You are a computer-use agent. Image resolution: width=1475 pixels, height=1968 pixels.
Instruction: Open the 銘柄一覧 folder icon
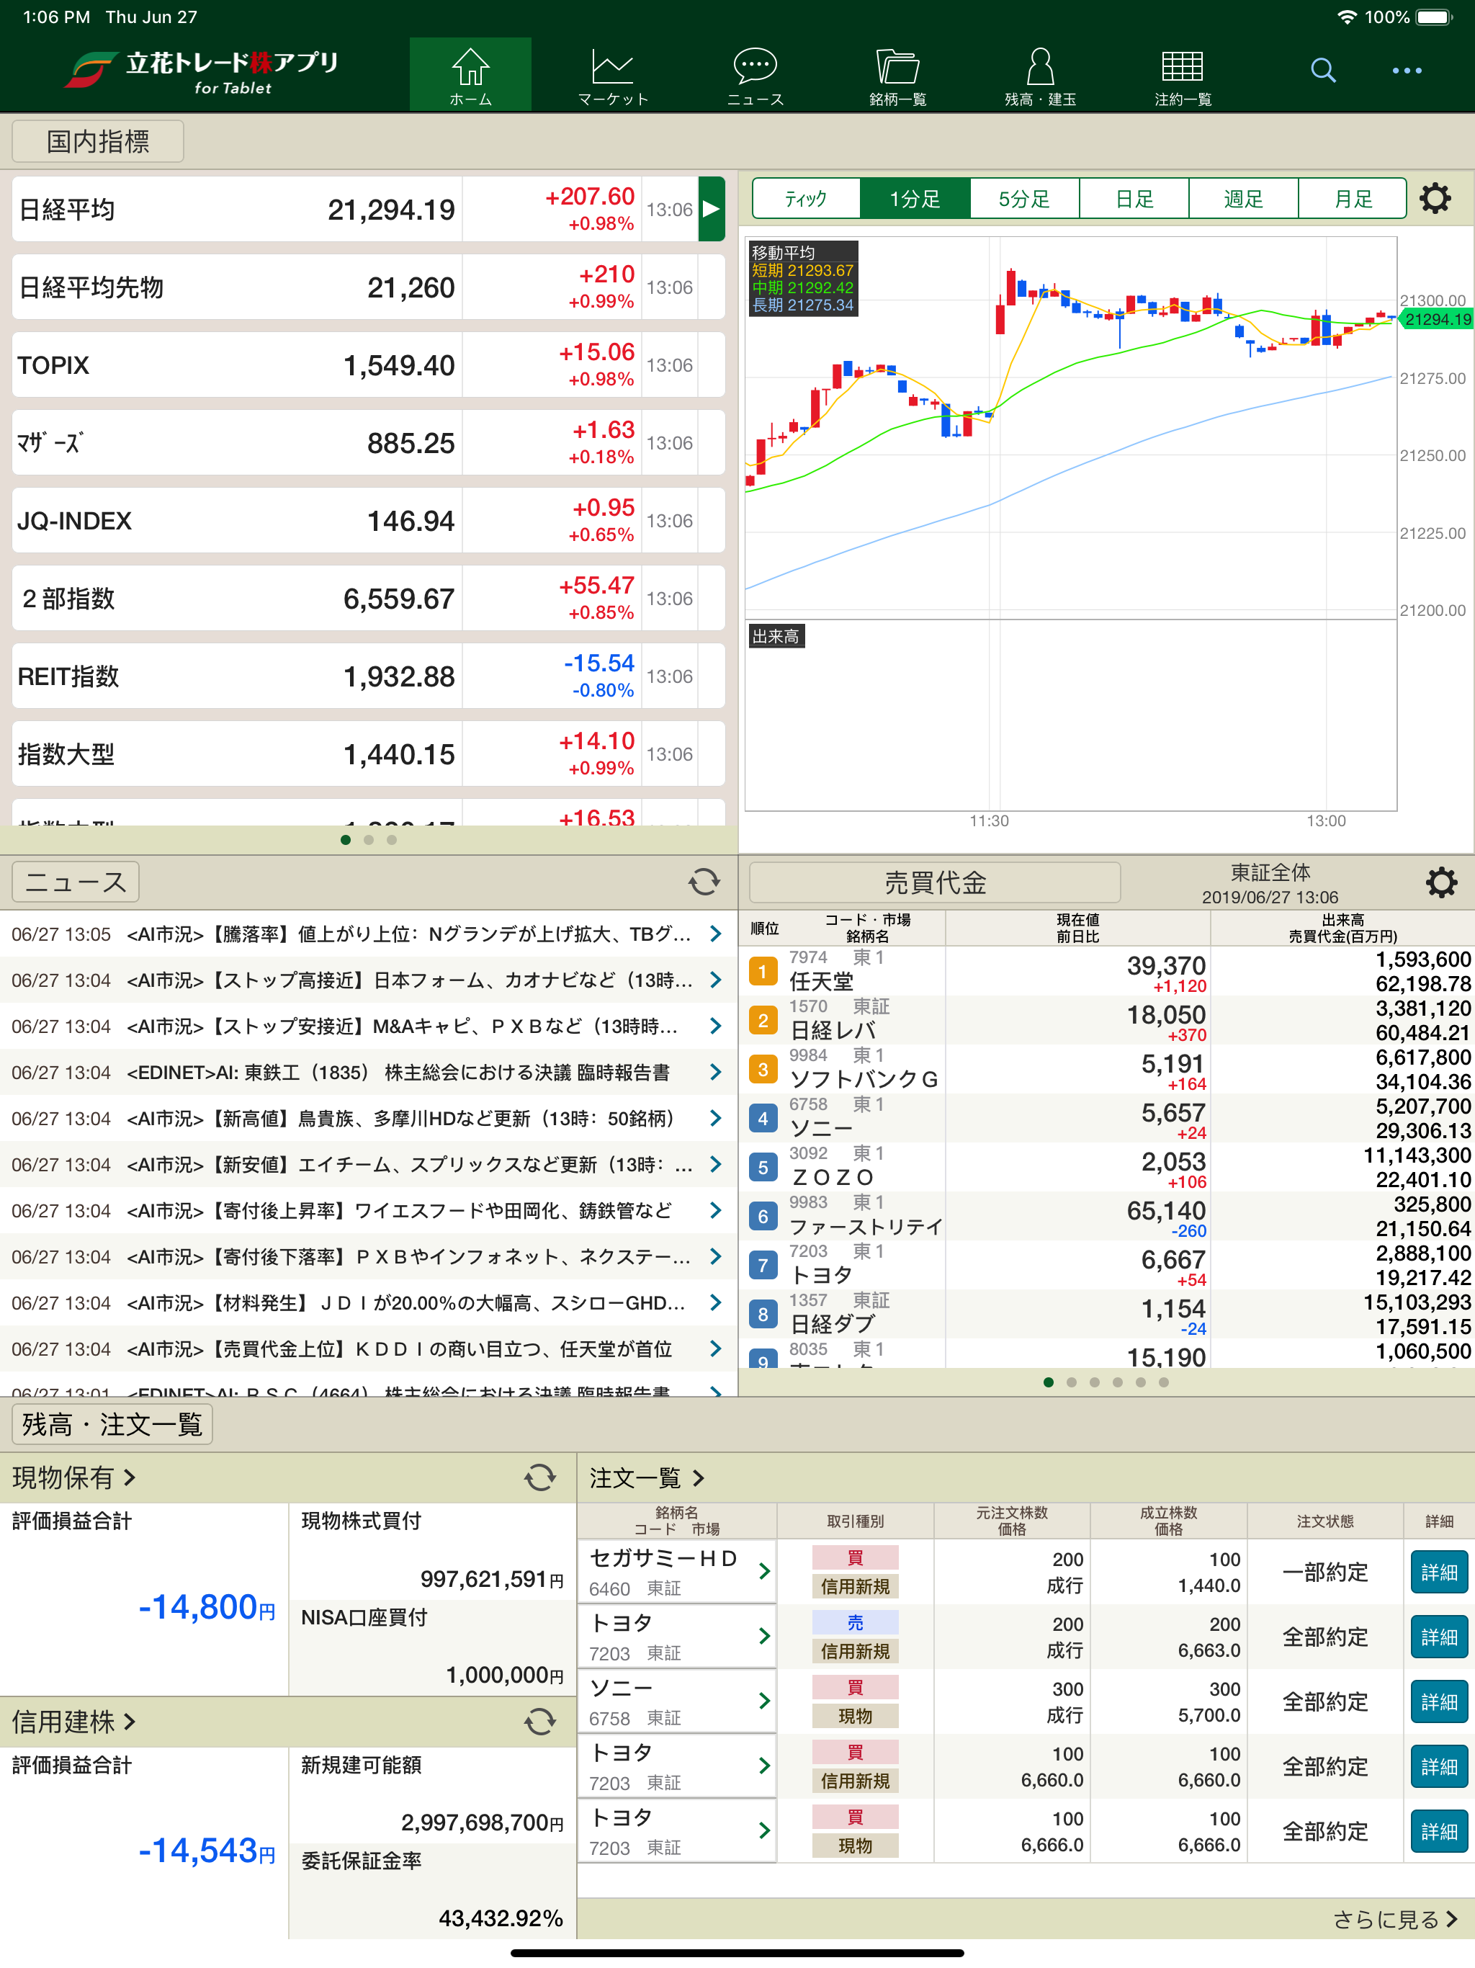tap(897, 75)
